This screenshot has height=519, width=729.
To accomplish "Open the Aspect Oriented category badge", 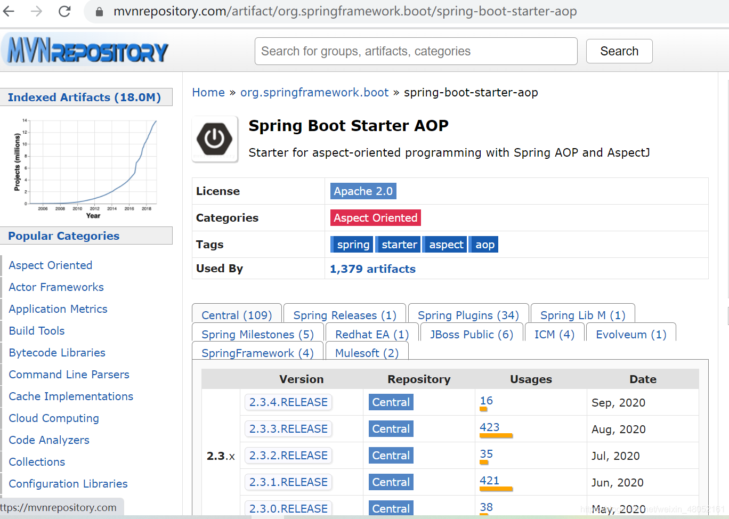I will point(375,217).
